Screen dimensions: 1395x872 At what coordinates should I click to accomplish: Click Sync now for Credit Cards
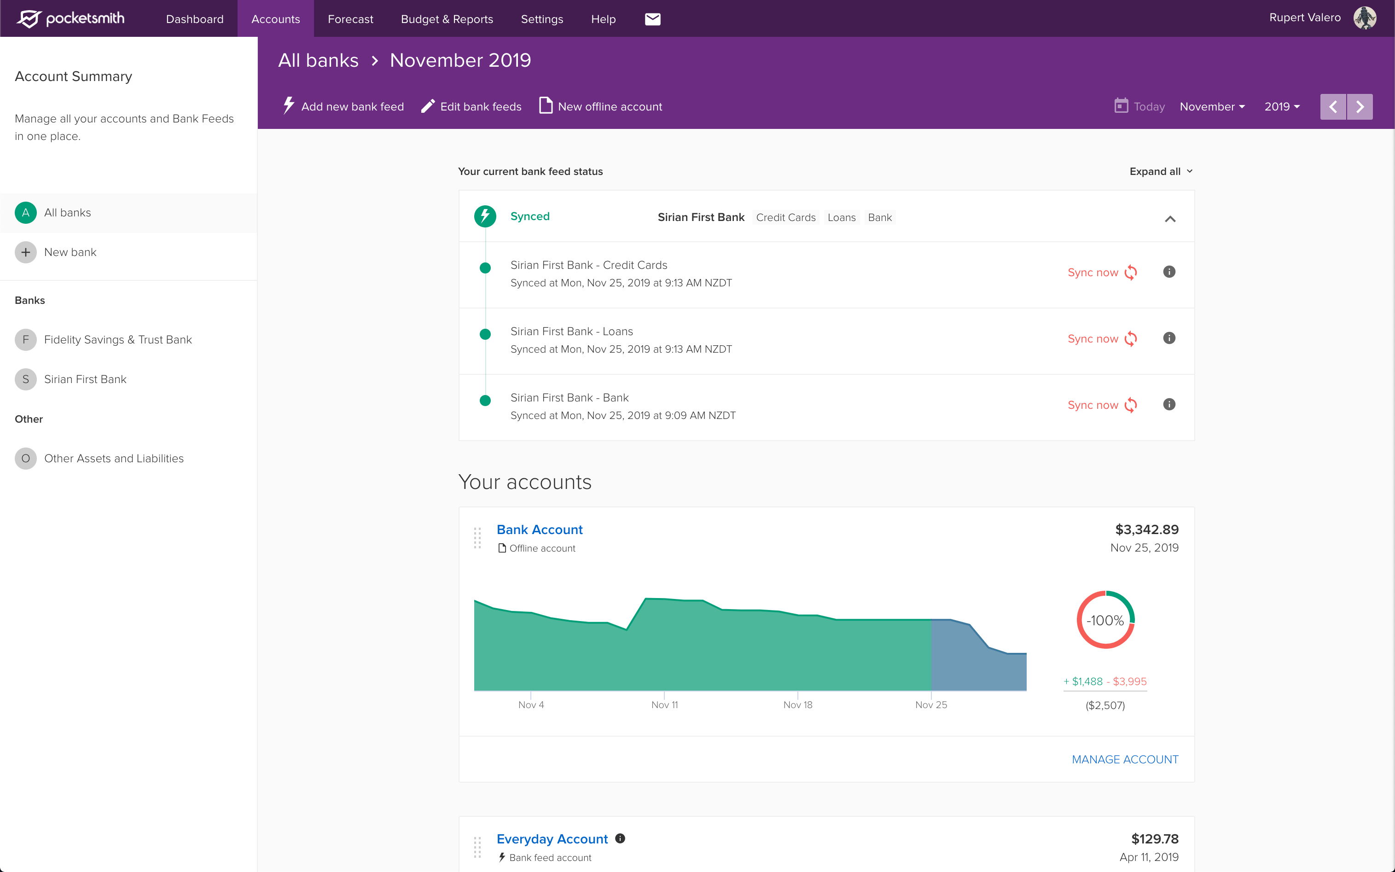(x=1102, y=272)
